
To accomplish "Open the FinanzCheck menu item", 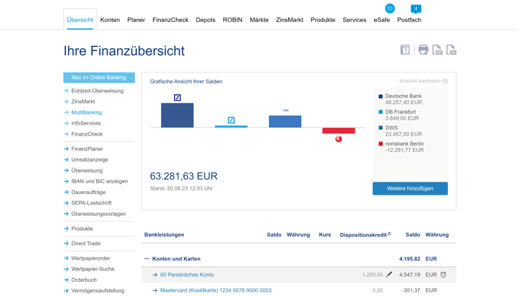I will coord(171,20).
